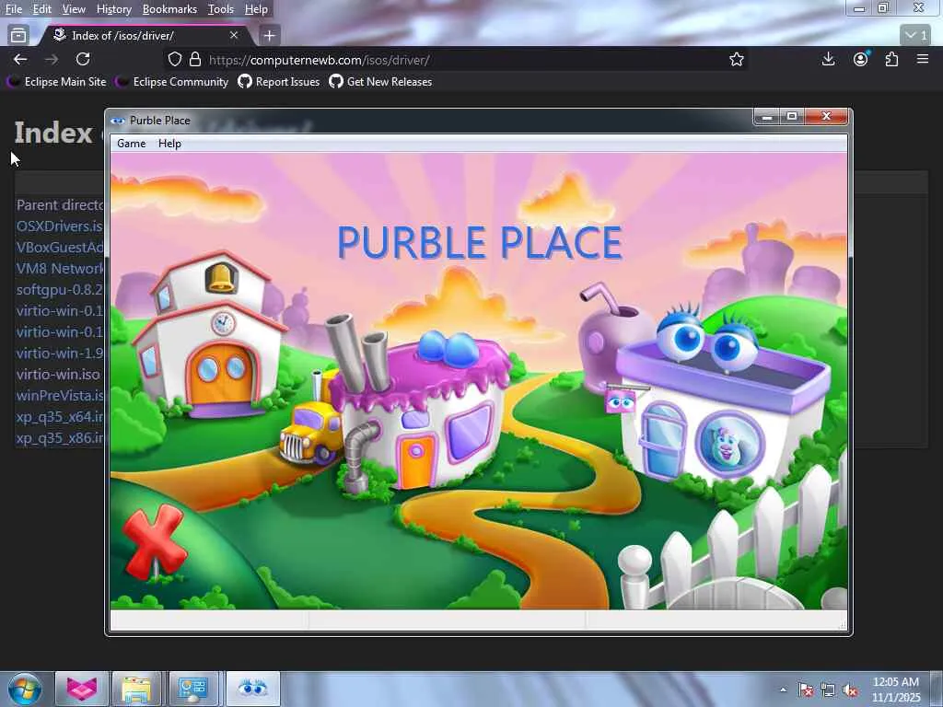Click the tab titled Index of /isos/driver/
This screenshot has width=943, height=707.
pos(145,36)
